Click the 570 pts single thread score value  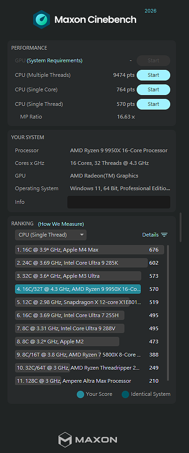(x=125, y=104)
